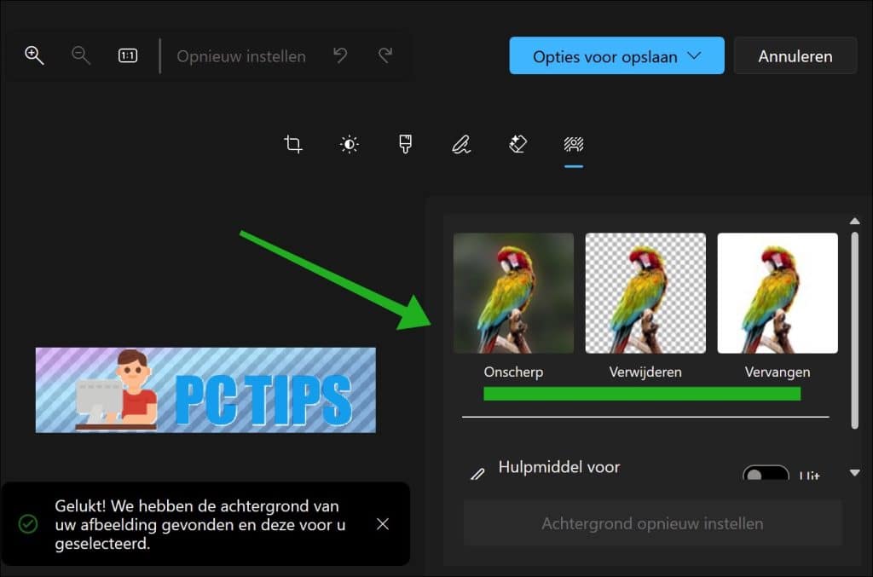Click the undo arrow icon
The width and height of the screenshot is (873, 577).
tap(340, 55)
